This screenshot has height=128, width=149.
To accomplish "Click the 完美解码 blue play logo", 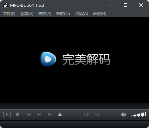I will click(48, 59).
